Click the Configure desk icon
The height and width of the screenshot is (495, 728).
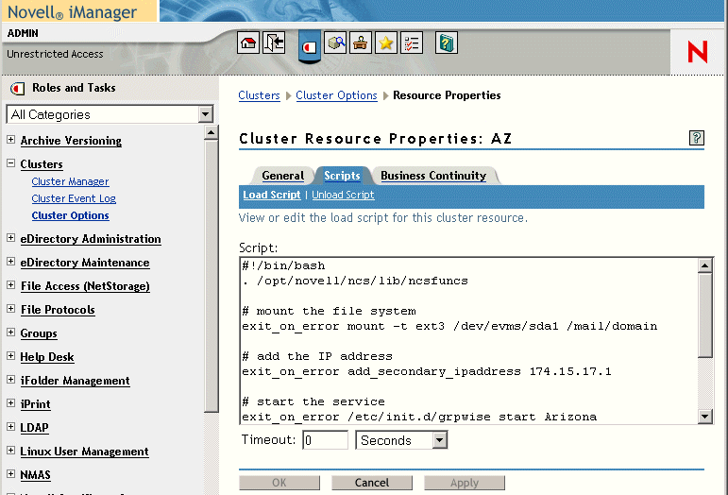click(x=361, y=43)
